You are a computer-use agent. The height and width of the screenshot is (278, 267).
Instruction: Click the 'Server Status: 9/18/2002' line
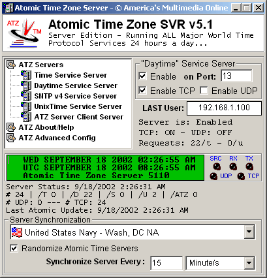pyautogui.click(x=86, y=187)
